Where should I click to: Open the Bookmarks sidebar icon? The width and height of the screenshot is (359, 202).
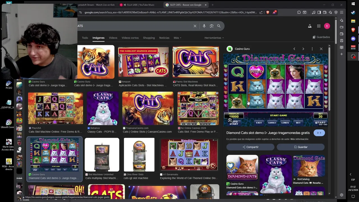[342, 41]
